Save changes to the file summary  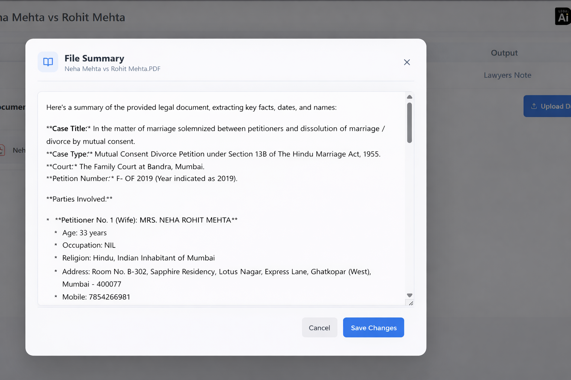click(373, 327)
